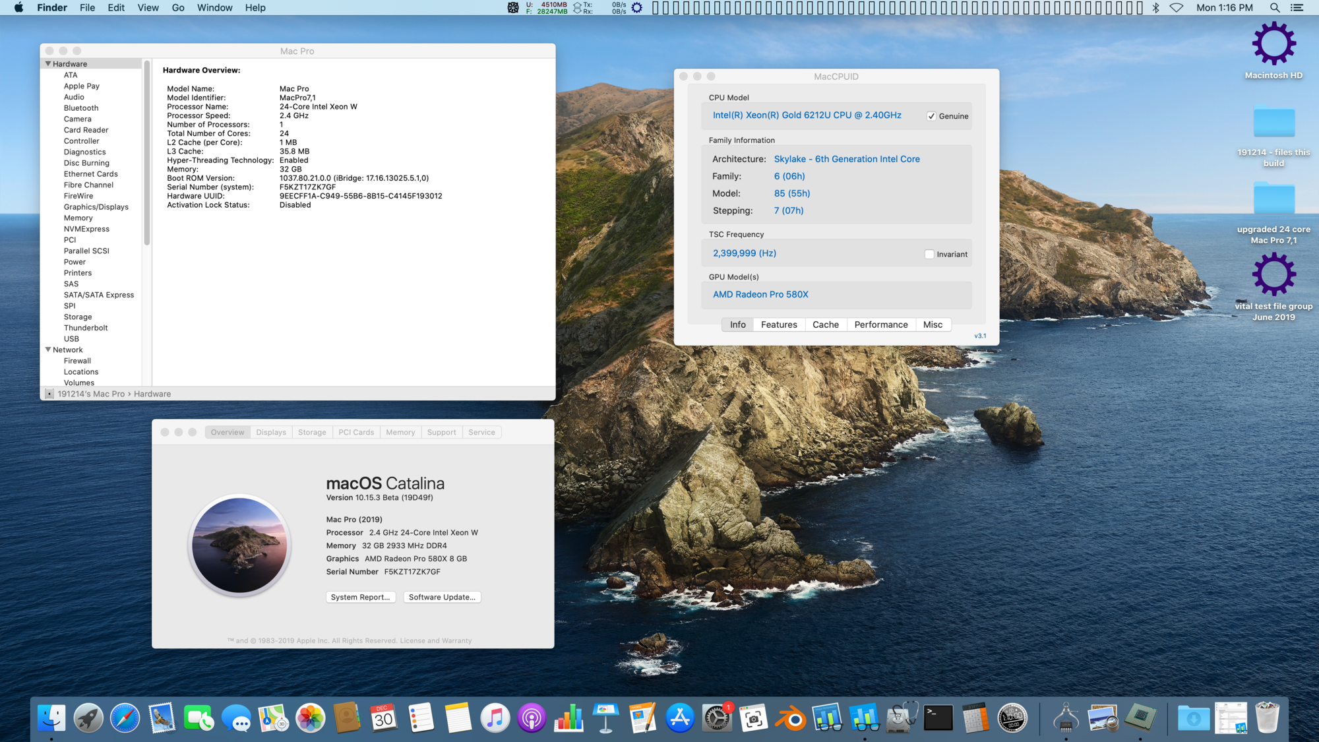Open Numbers from the dock
1319x742 pixels.
pyautogui.click(x=568, y=718)
